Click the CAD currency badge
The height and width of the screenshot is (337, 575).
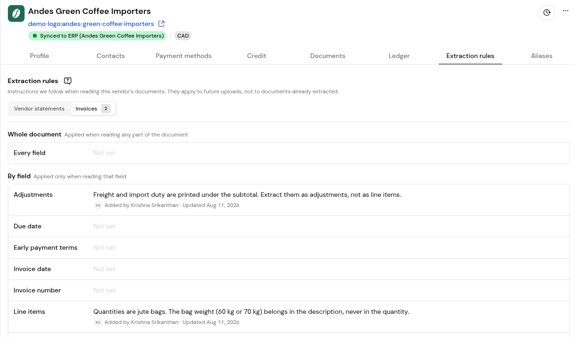[183, 36]
